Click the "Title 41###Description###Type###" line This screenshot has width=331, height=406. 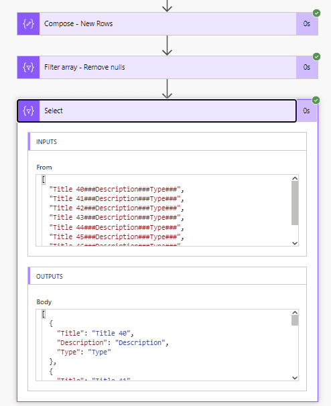[117, 199]
